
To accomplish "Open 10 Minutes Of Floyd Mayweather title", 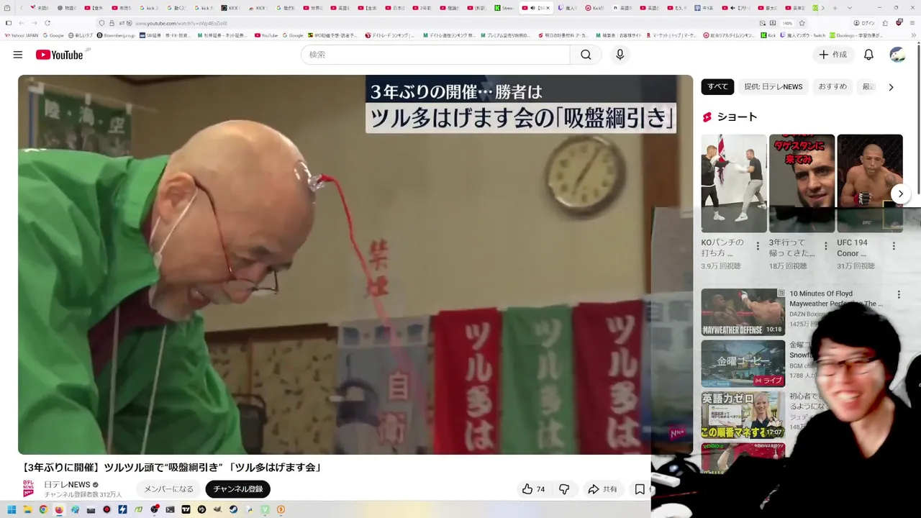I will [835, 299].
